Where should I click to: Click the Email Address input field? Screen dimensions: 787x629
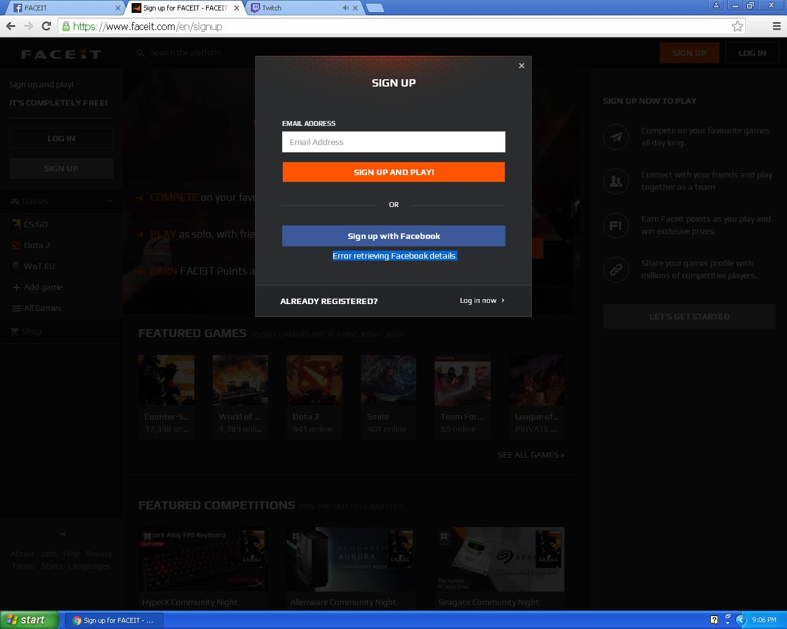tap(393, 142)
